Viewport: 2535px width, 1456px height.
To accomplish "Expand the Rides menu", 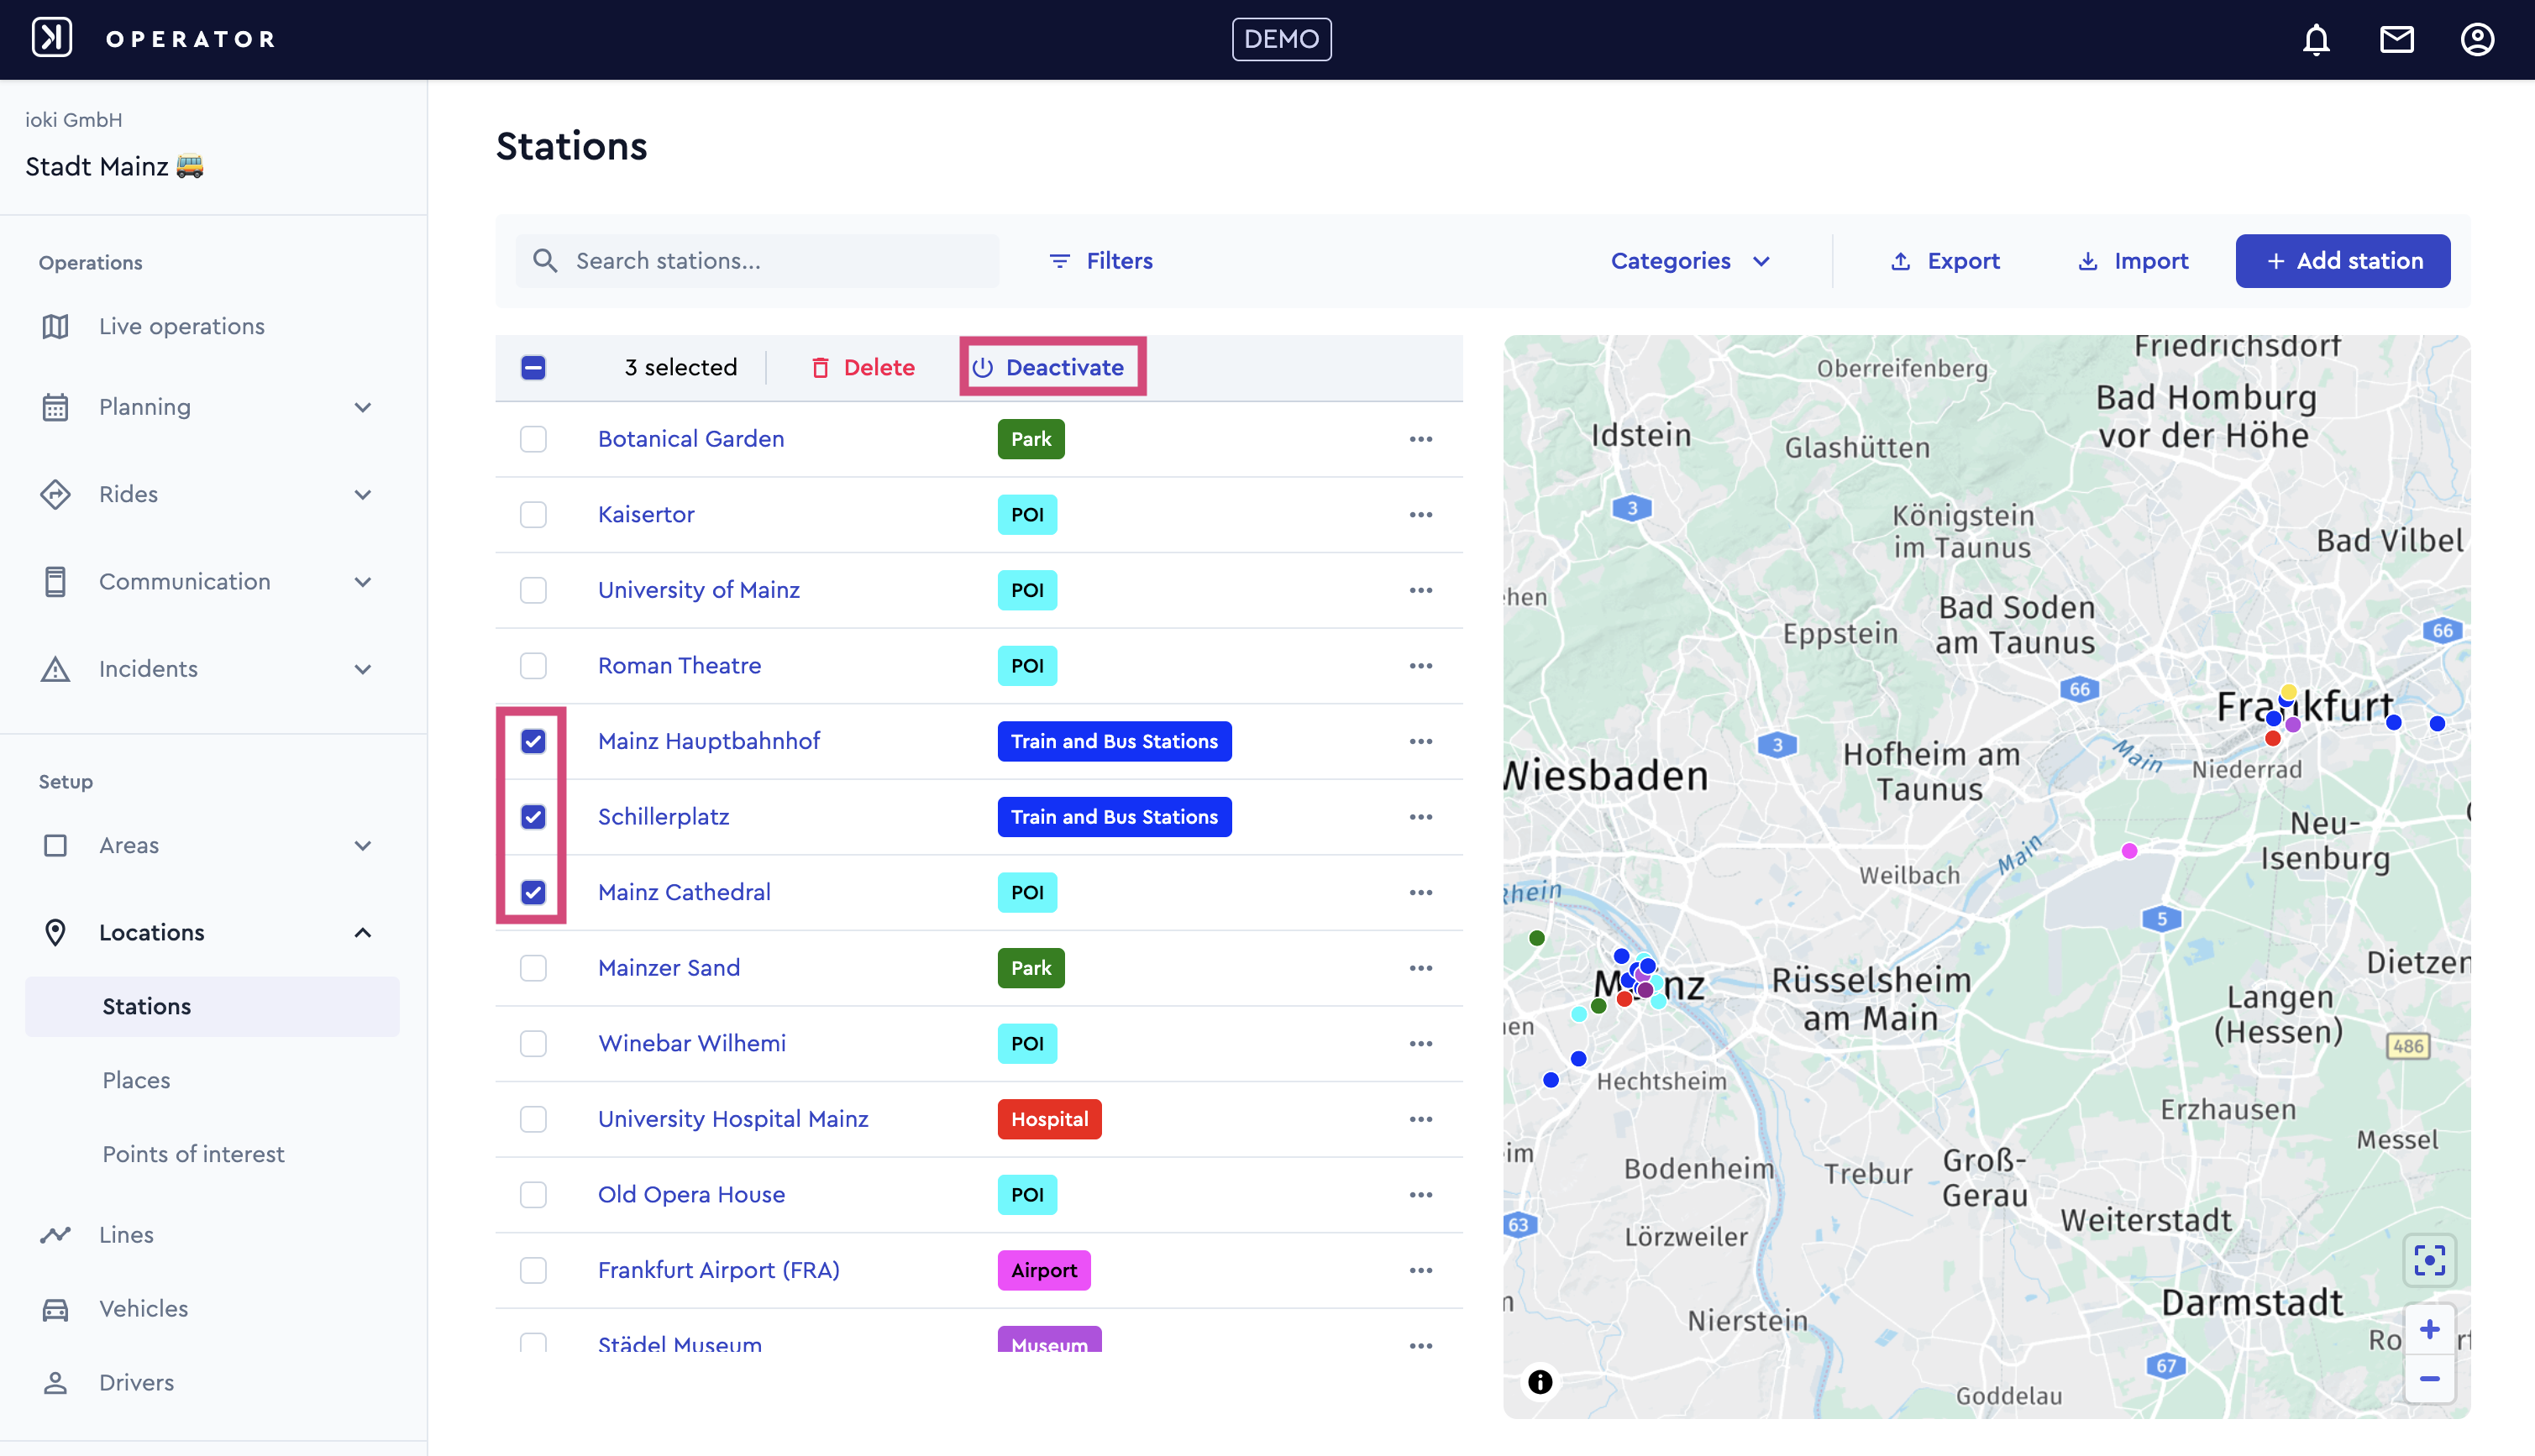I will tap(363, 495).
